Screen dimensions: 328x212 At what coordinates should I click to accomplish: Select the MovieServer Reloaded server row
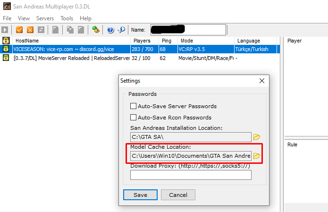click(x=140, y=58)
